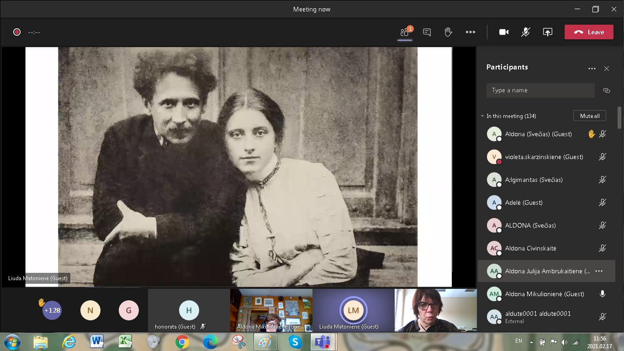Open more actions menu in toolbar

pyautogui.click(x=471, y=32)
